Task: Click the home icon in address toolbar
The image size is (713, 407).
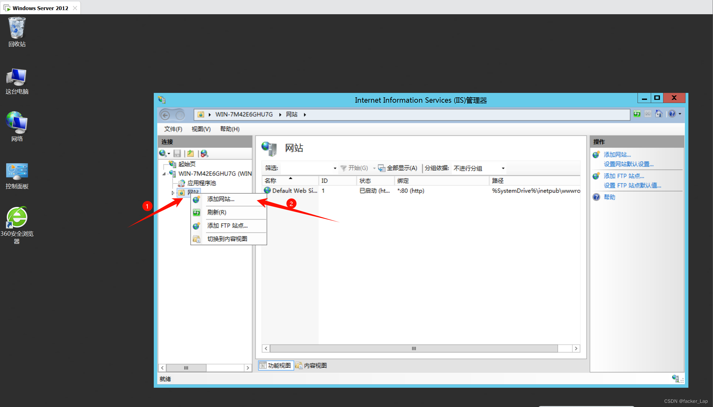Action: 659,114
